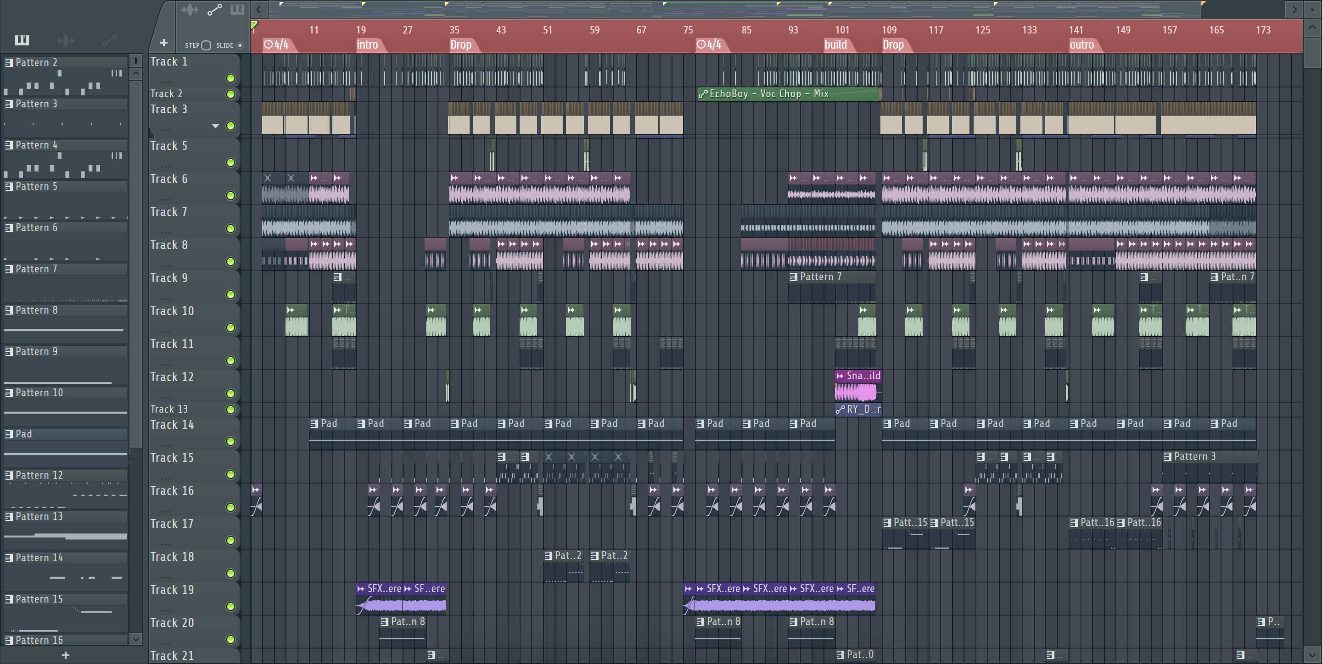Click the Track 11 header label
This screenshot has width=1322, height=664.
tap(172, 344)
